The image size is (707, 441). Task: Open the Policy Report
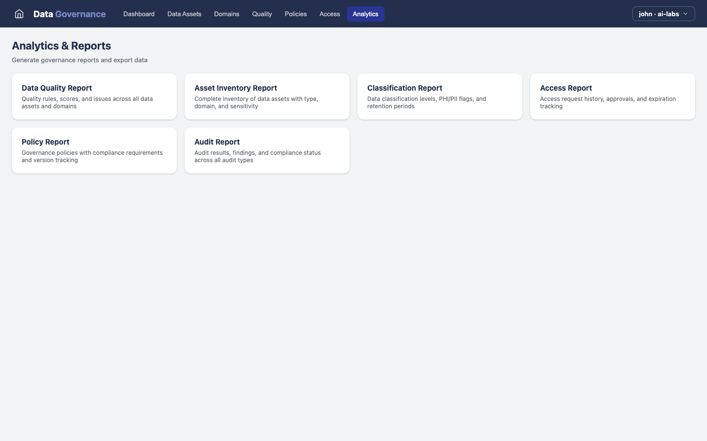coord(94,150)
